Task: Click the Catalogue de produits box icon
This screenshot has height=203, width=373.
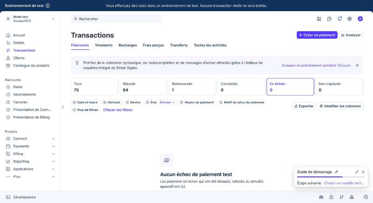Action: click(8, 66)
